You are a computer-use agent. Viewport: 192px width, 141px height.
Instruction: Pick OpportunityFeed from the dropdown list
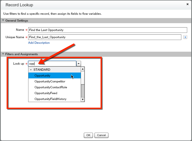click(46, 93)
